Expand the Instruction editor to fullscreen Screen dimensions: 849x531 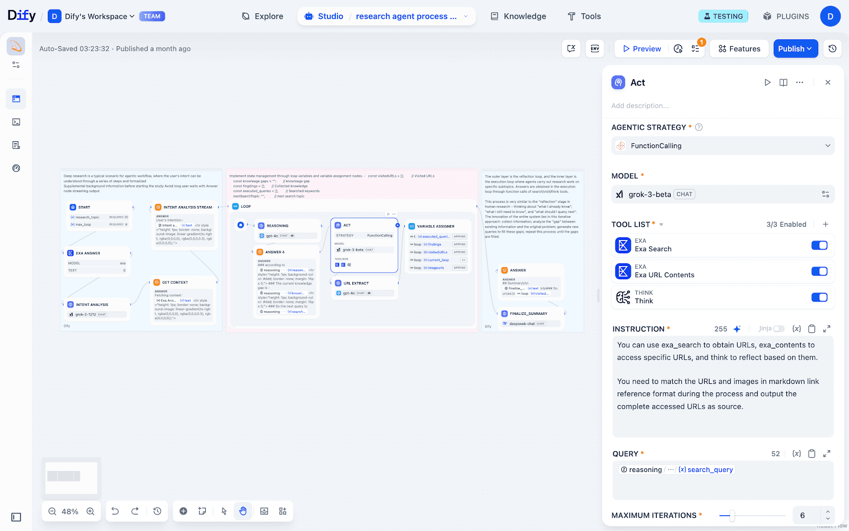(x=827, y=329)
